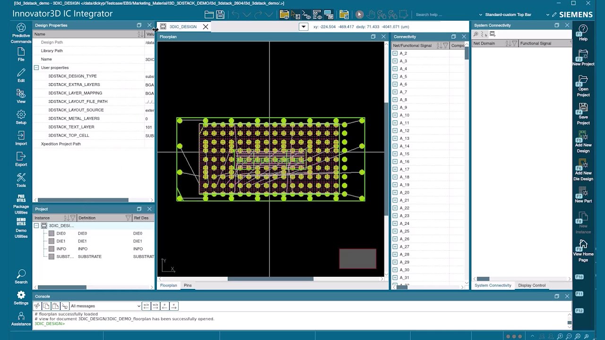Click the Help F1 button
605x340 pixels.
(583, 33)
